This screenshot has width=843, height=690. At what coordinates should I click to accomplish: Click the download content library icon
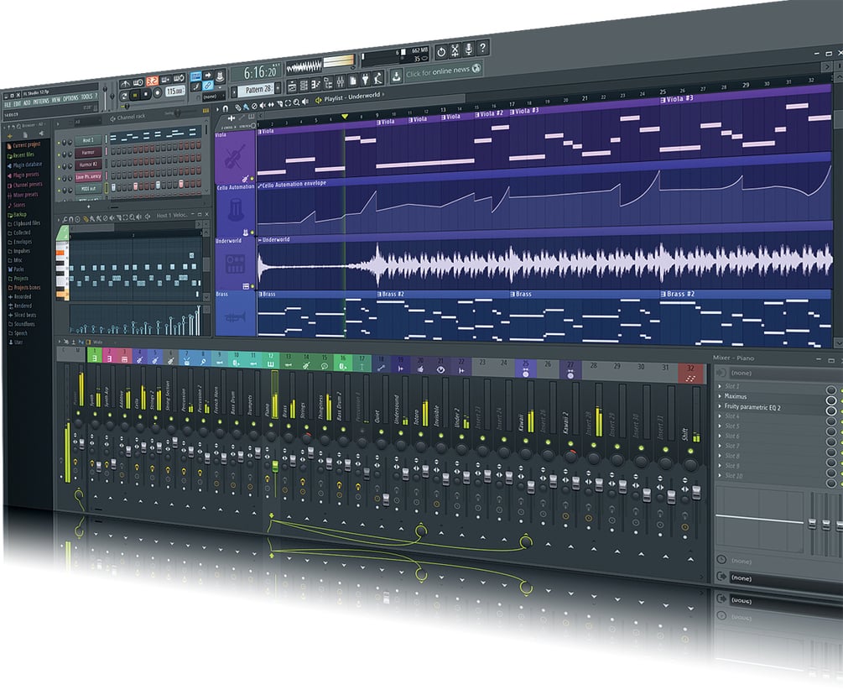[396, 76]
